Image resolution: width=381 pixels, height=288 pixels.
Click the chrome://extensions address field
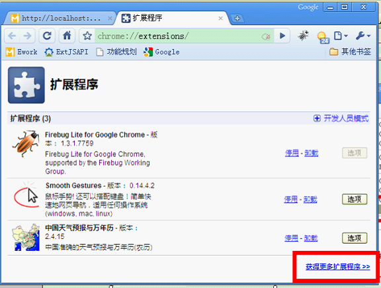[185, 36]
